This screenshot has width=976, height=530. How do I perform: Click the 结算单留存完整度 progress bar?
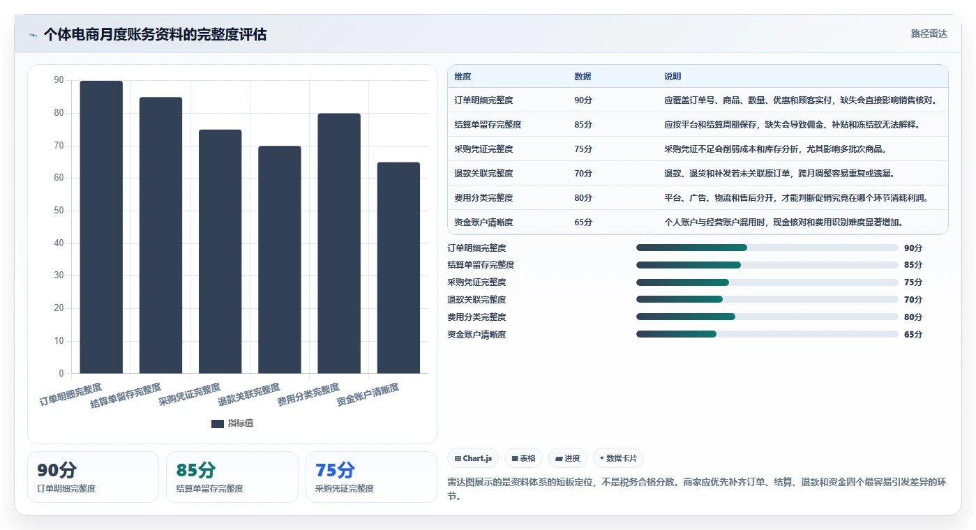pyautogui.click(x=767, y=265)
